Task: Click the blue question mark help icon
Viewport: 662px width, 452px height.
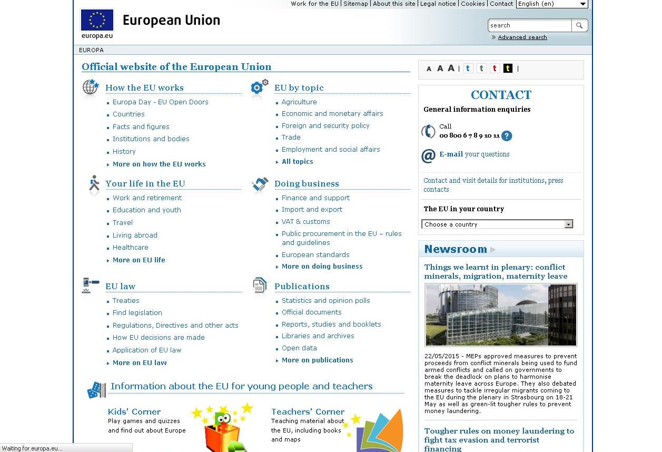Action: pyautogui.click(x=507, y=136)
